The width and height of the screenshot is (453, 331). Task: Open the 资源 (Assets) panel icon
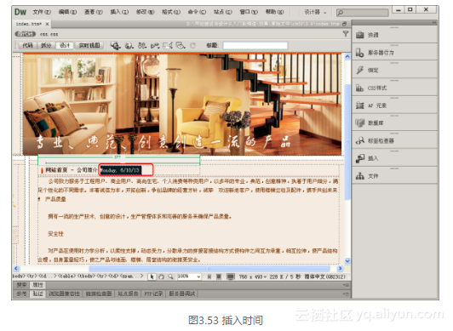coord(359,35)
